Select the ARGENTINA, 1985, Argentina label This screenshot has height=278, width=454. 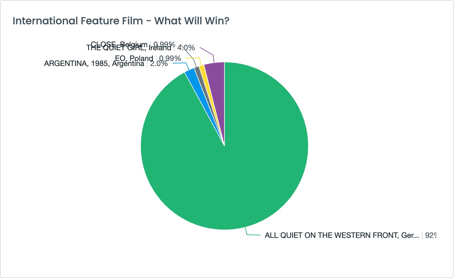(x=94, y=63)
